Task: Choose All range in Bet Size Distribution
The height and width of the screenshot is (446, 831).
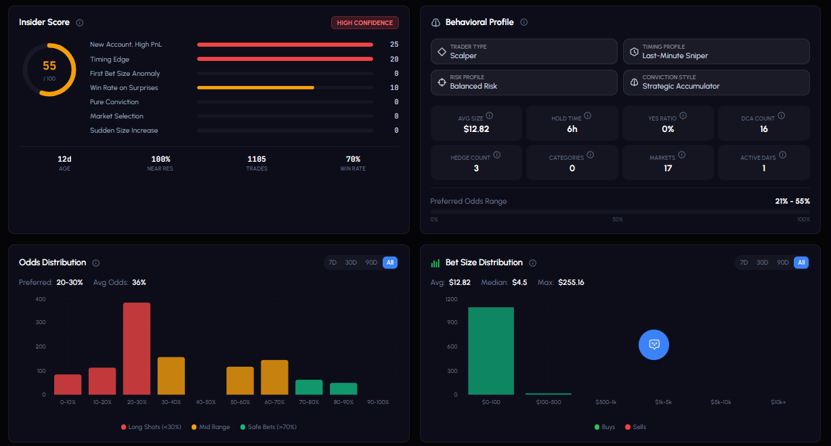Action: tap(801, 263)
